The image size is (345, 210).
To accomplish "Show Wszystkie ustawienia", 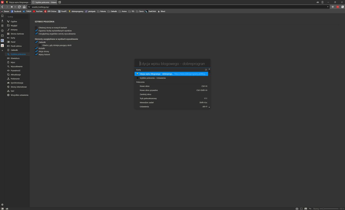I will click(x=19, y=95).
